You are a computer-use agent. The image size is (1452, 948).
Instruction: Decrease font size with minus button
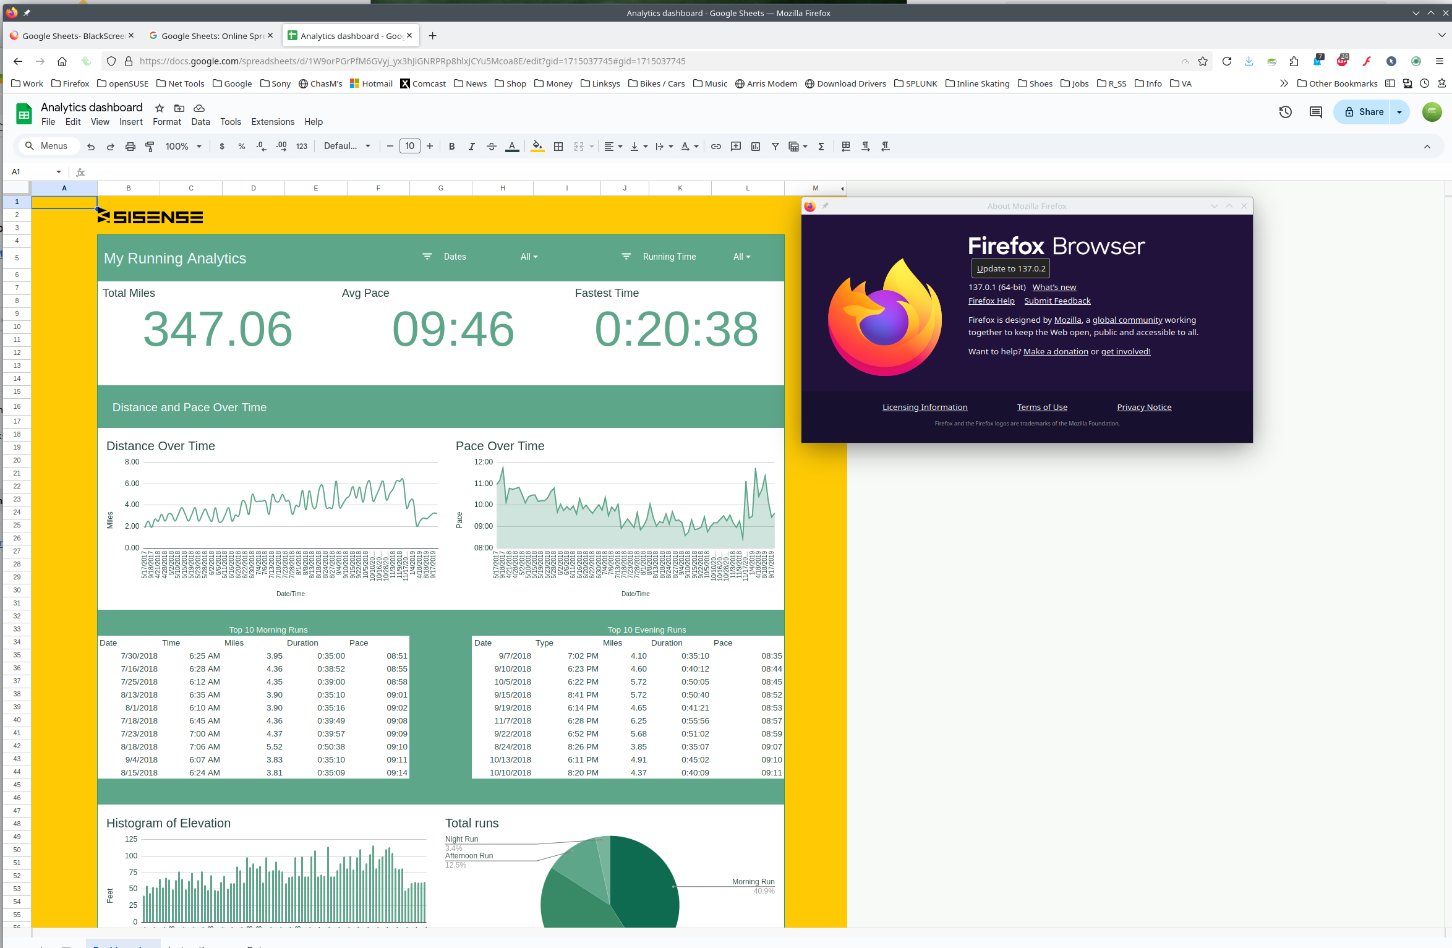click(390, 147)
